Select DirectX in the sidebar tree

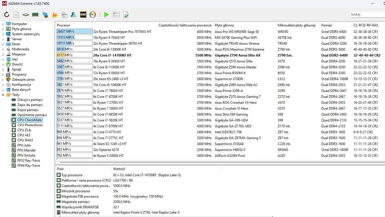pyautogui.click(x=17, y=64)
